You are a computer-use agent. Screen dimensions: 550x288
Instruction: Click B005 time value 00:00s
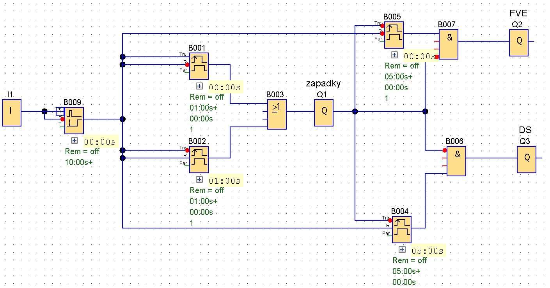click(x=420, y=56)
